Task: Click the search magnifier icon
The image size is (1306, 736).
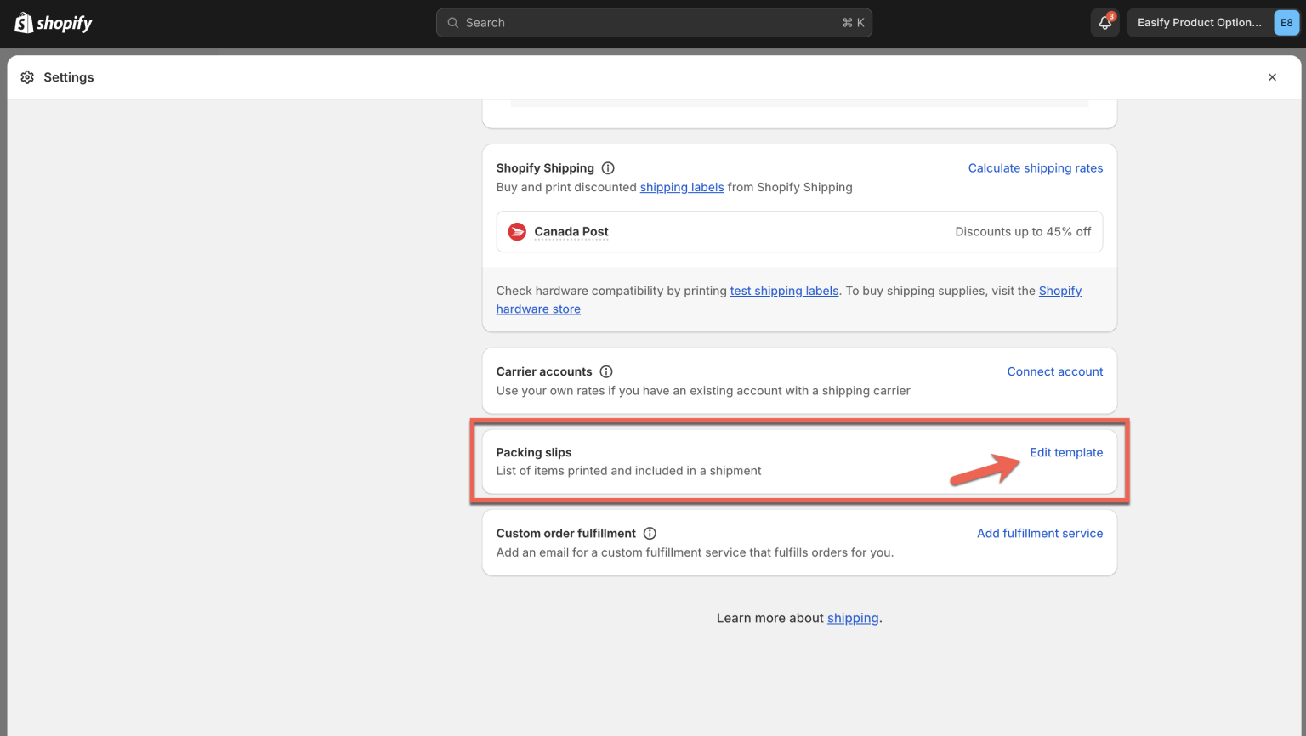Action: coord(453,23)
